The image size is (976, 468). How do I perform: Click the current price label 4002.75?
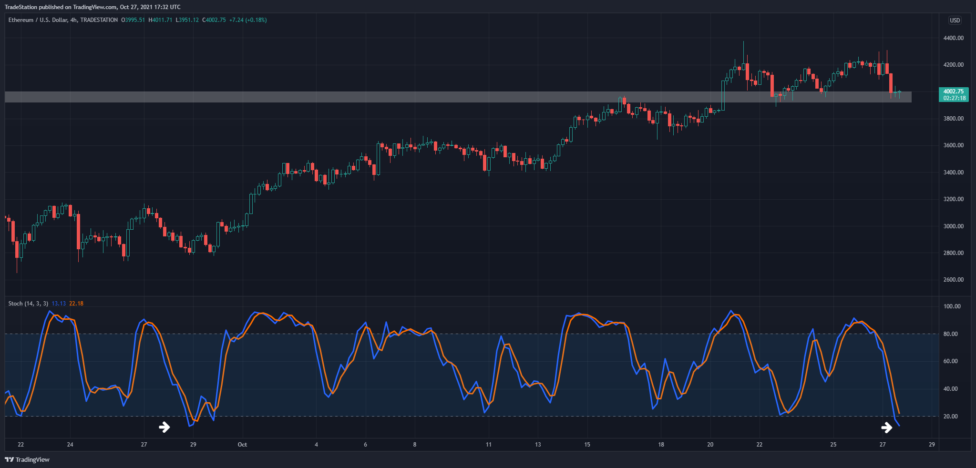coord(953,91)
